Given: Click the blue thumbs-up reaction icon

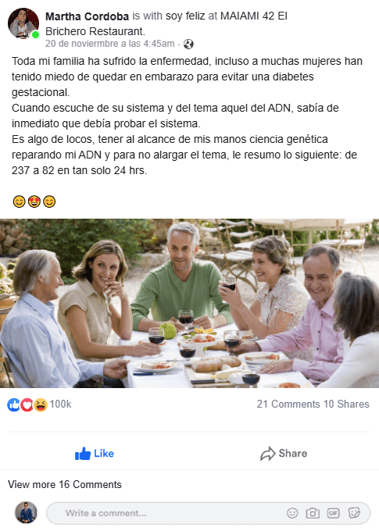Looking at the screenshot, I should pos(13,404).
